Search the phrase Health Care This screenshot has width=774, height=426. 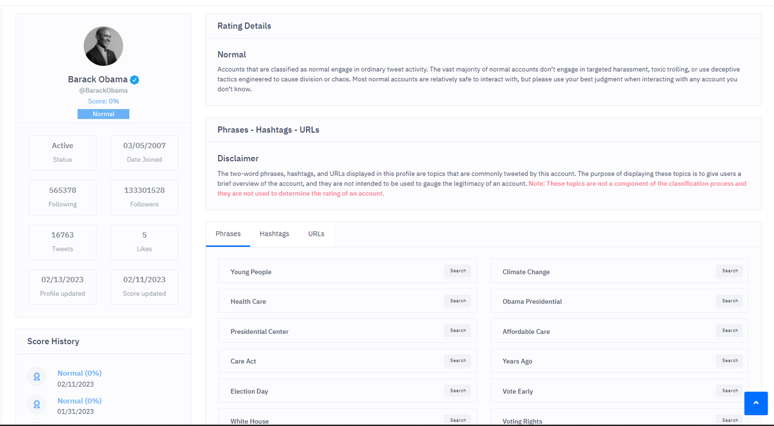point(458,301)
